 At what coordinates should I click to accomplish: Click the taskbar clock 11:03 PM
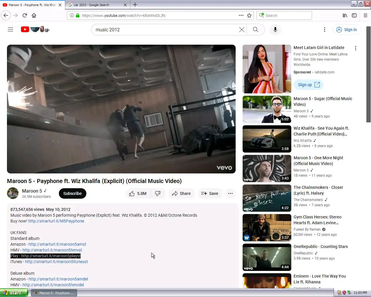pyautogui.click(x=360, y=293)
